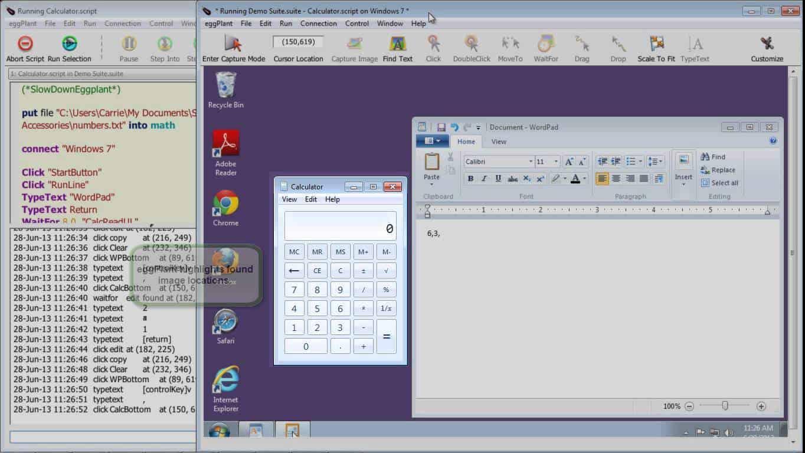Click the CE button on Calculator

pyautogui.click(x=317, y=271)
